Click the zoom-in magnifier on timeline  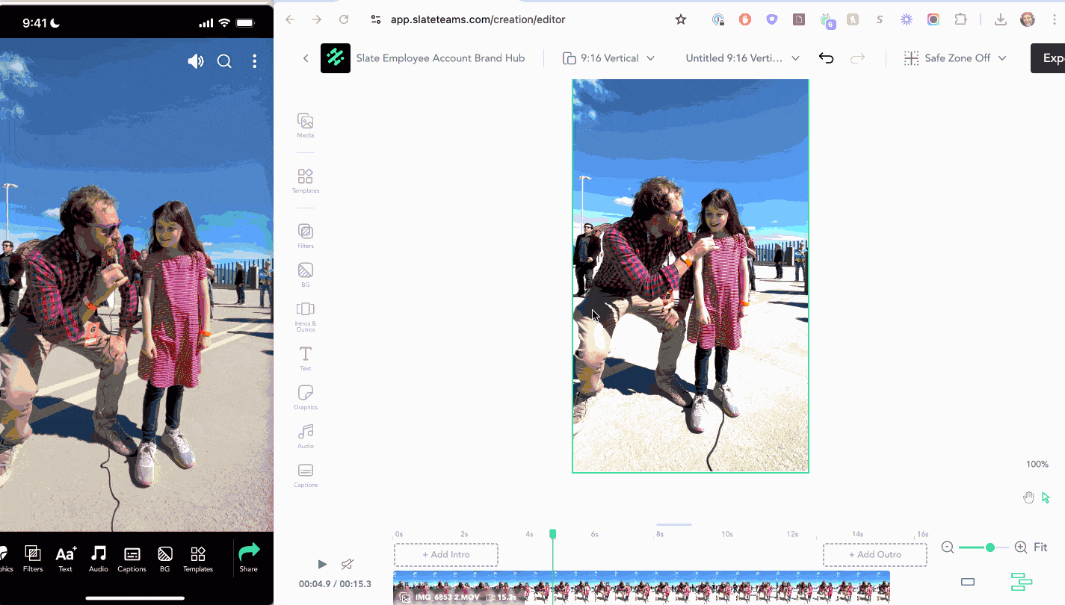[1021, 547]
